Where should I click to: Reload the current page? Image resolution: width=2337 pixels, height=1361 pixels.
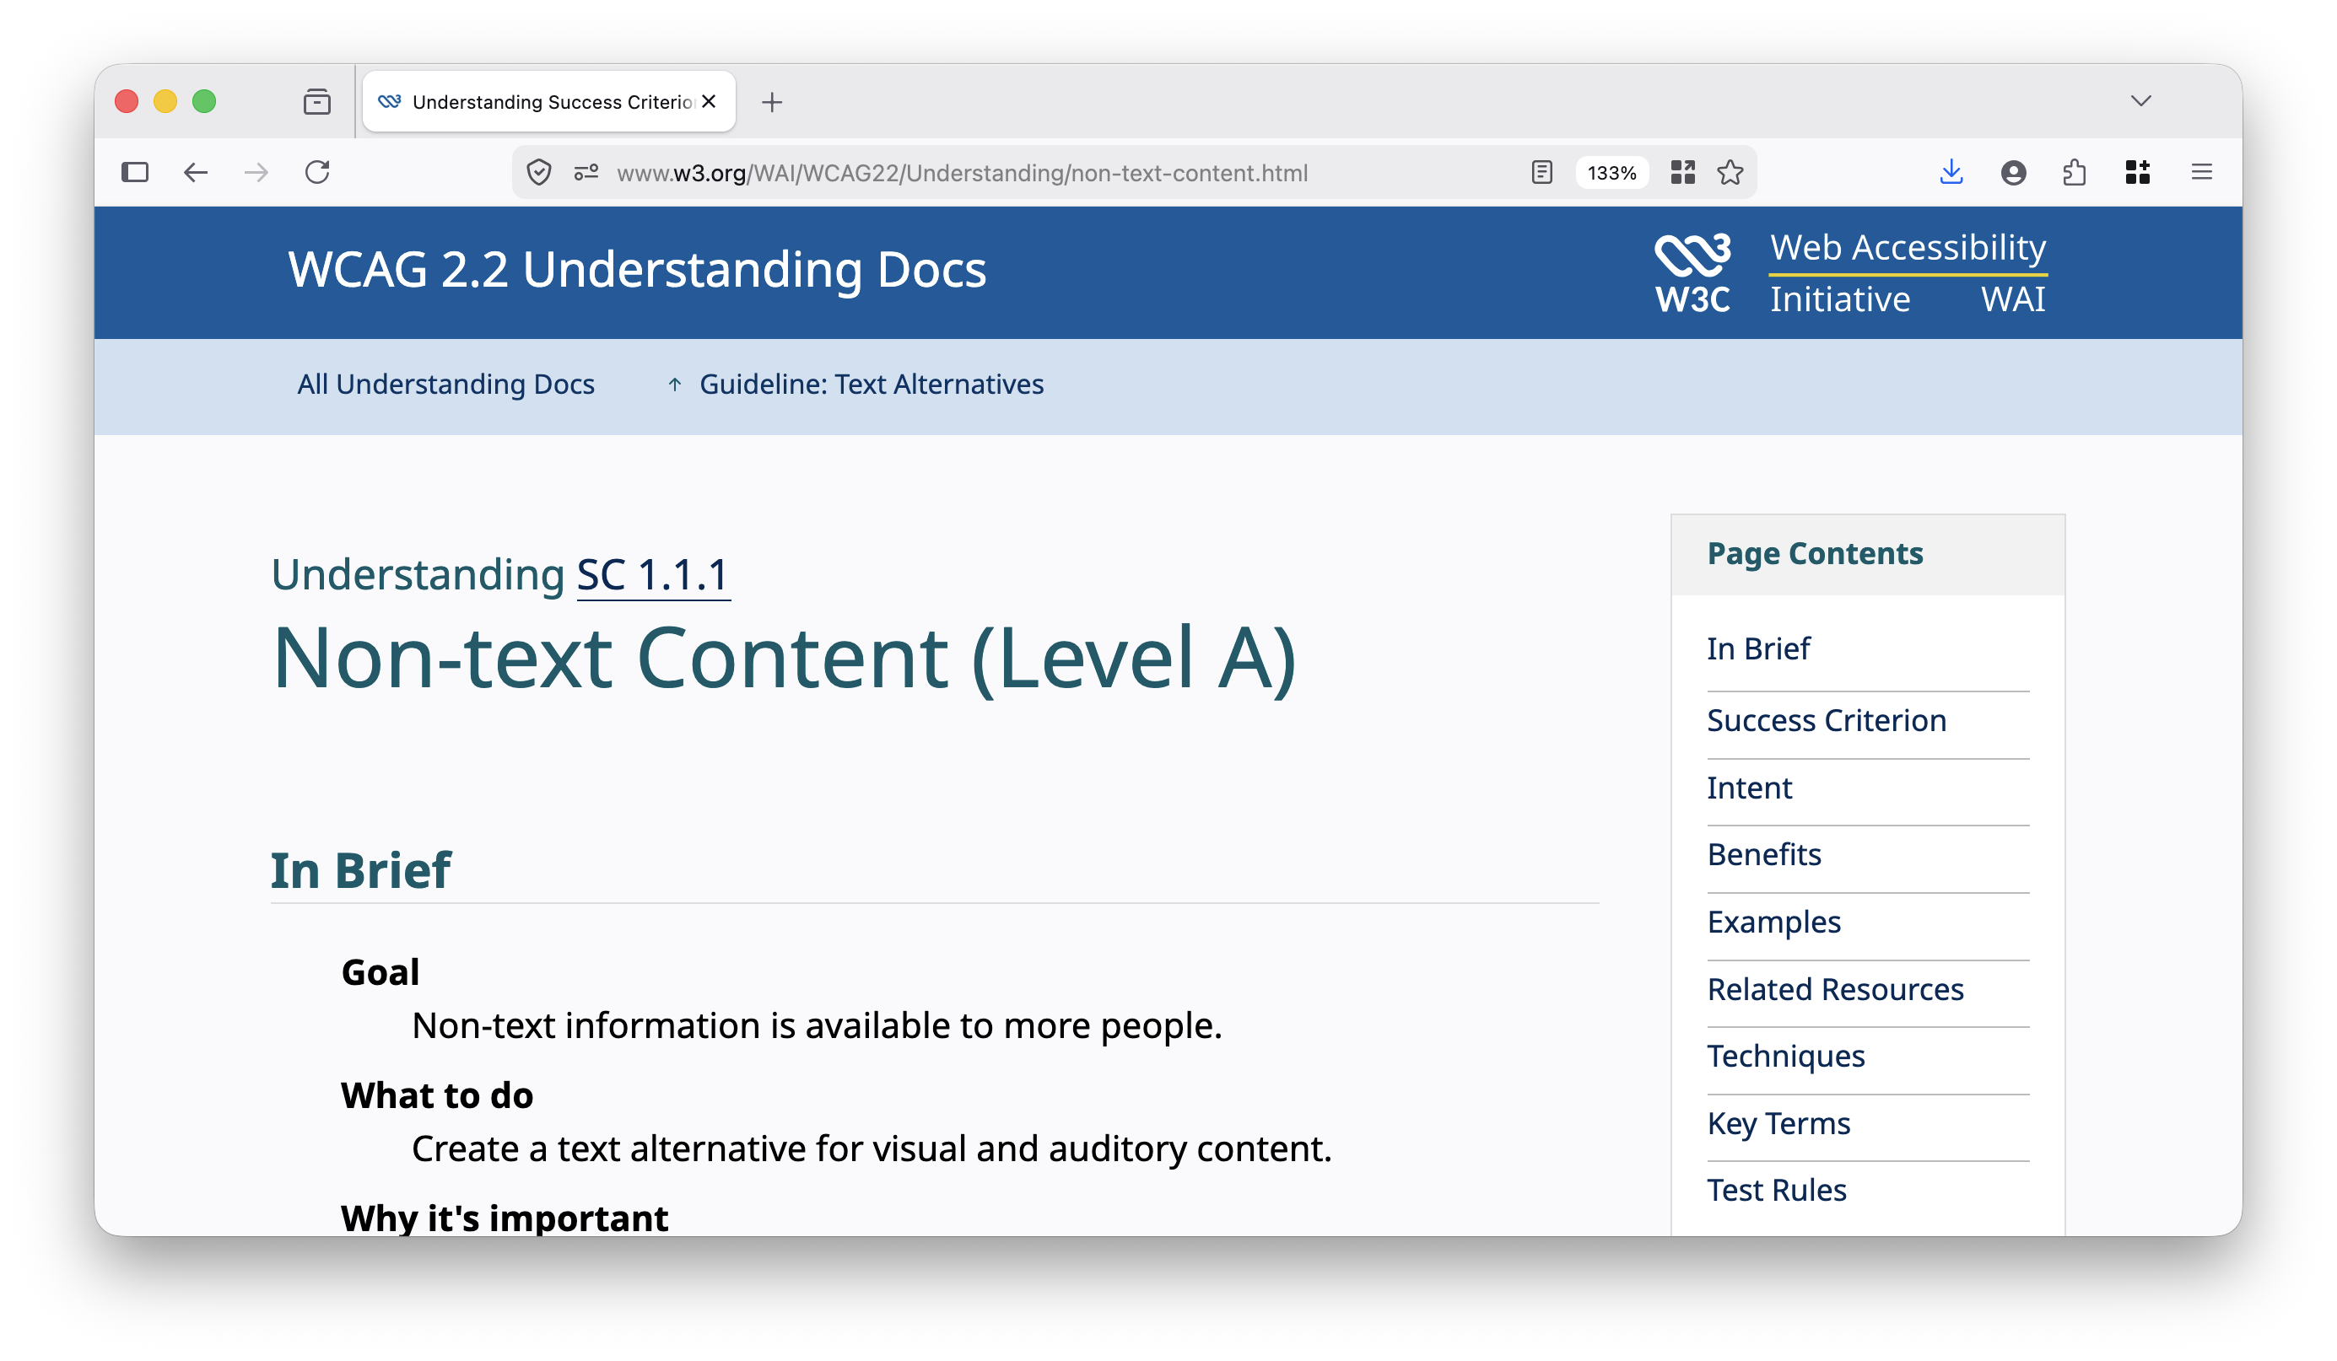(x=317, y=172)
